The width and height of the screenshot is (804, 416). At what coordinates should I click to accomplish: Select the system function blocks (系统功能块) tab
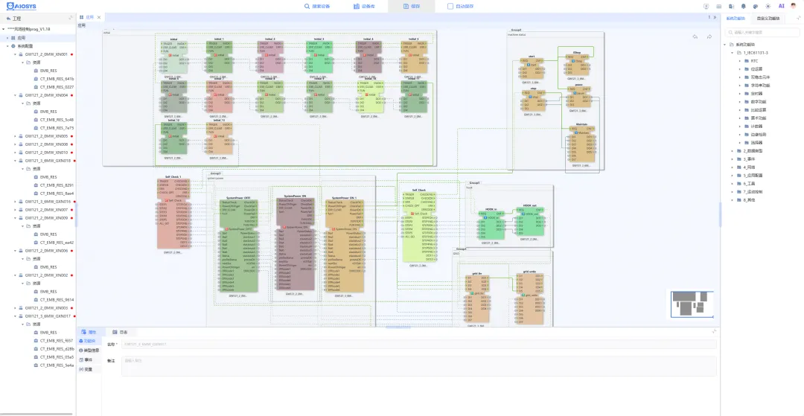(736, 18)
